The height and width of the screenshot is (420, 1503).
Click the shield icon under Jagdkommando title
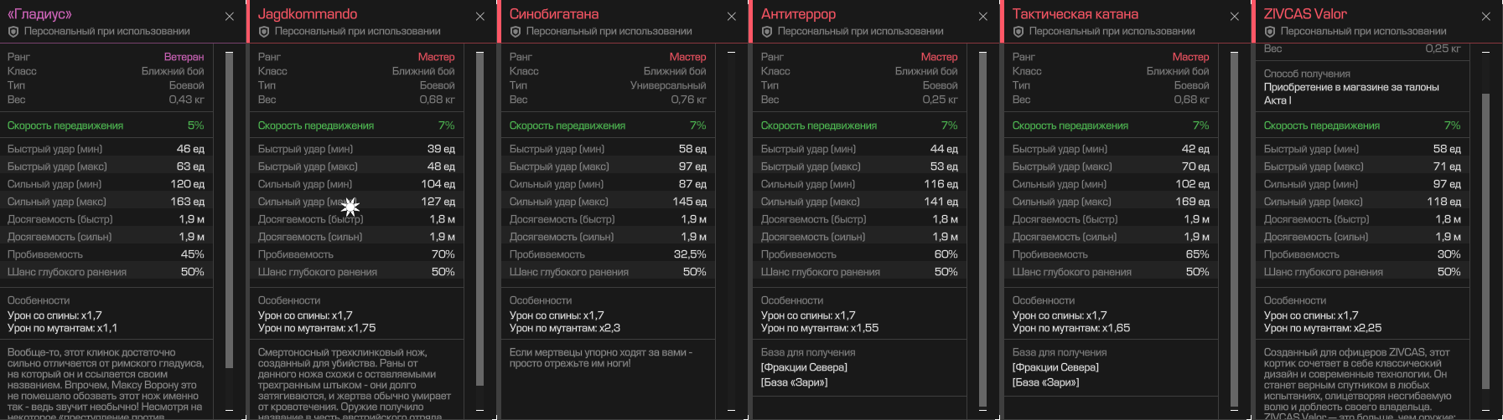click(x=264, y=32)
